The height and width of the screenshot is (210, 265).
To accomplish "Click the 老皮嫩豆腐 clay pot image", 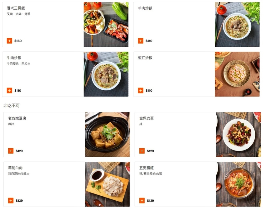I will click(x=107, y=135).
